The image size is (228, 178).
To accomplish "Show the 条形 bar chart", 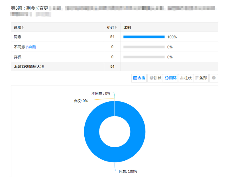I will [201, 78].
